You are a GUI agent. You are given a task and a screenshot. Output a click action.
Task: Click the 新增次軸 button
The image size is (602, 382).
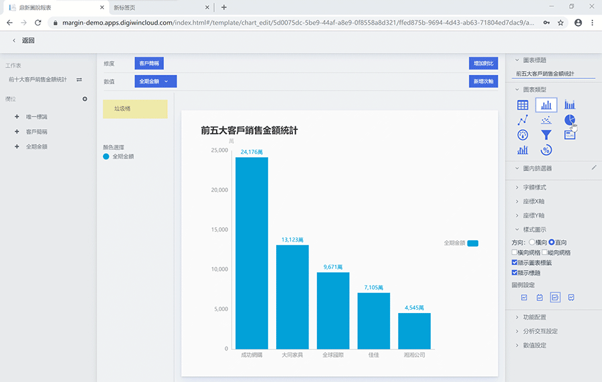pyautogui.click(x=484, y=81)
